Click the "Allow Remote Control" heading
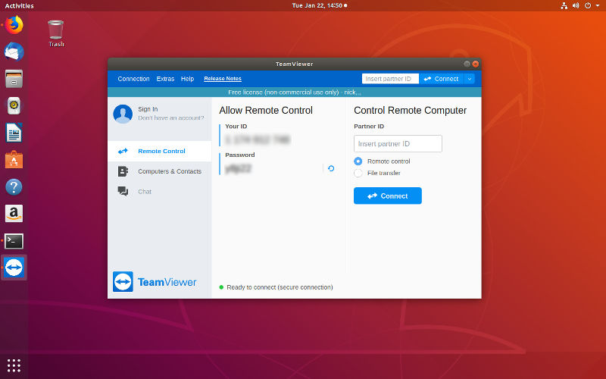Viewport: 606px width, 379px height. (266, 111)
